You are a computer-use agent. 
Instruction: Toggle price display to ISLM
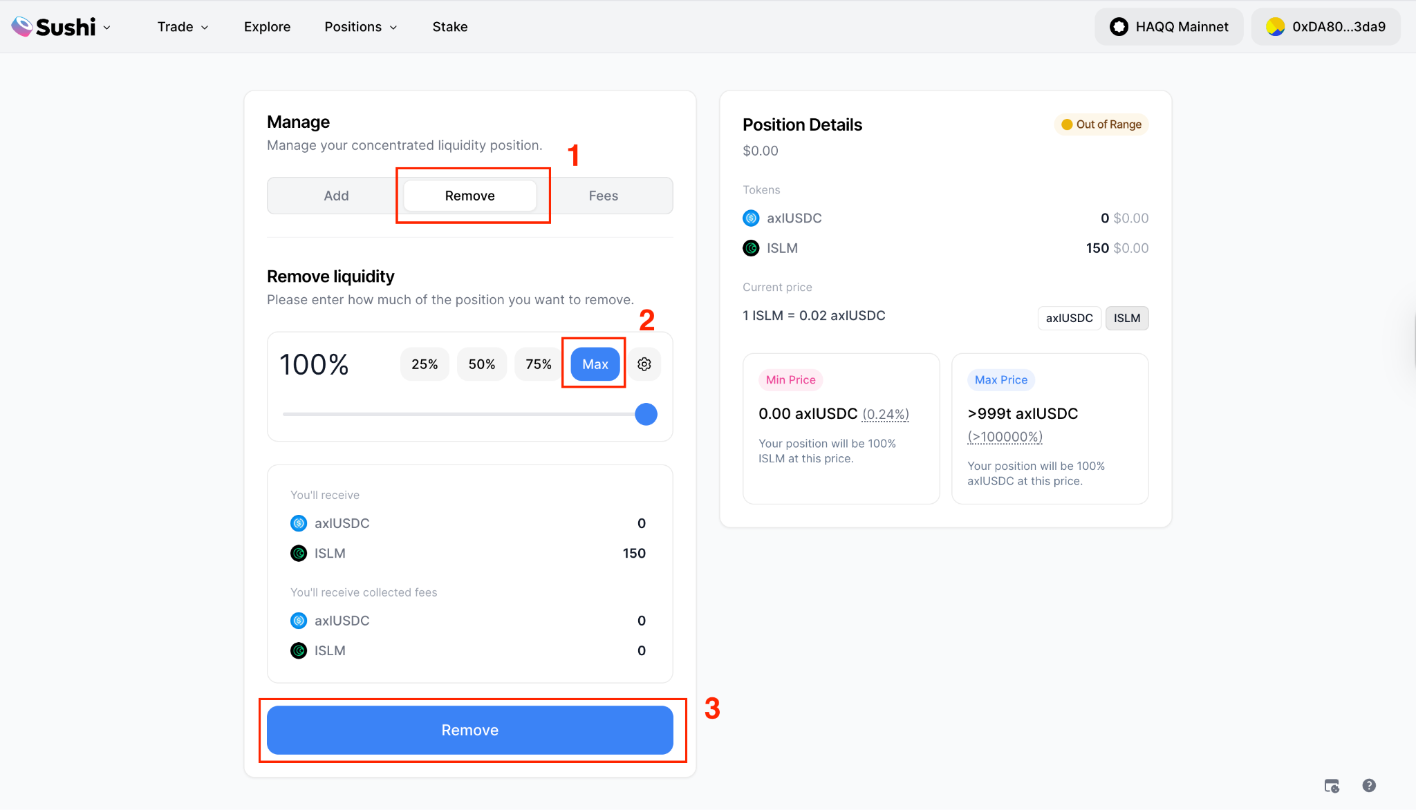tap(1126, 318)
